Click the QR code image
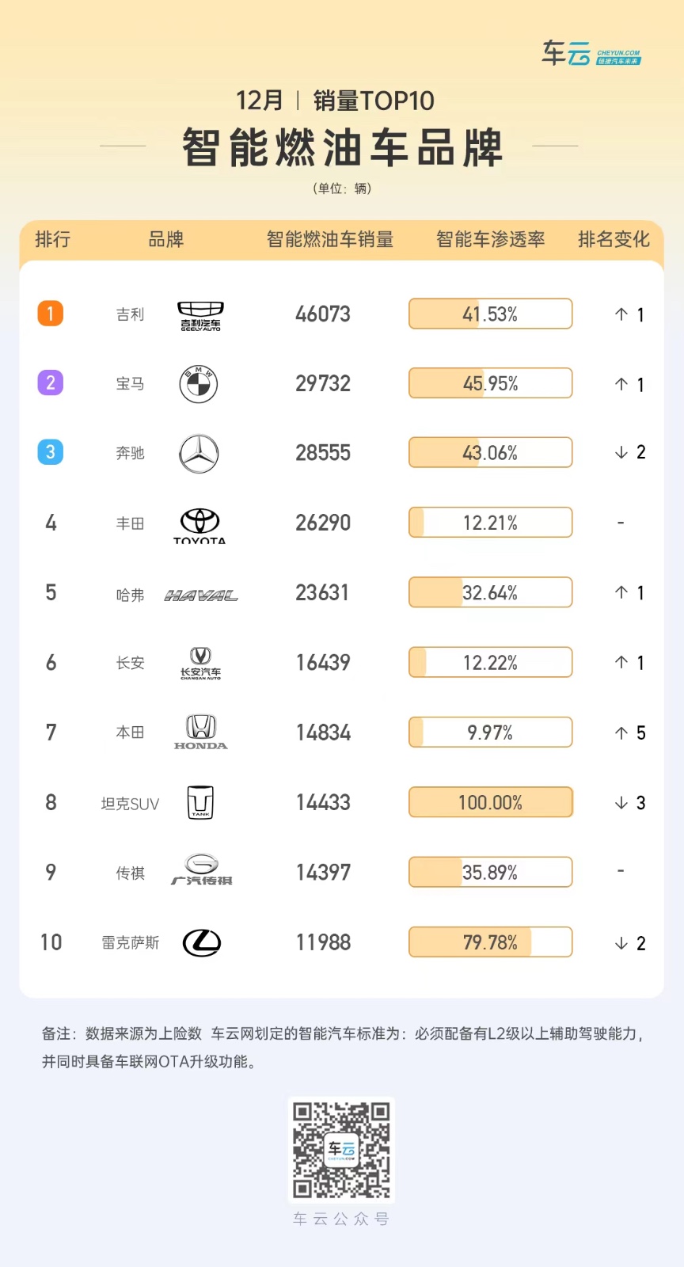The width and height of the screenshot is (684, 1267). click(x=341, y=1150)
